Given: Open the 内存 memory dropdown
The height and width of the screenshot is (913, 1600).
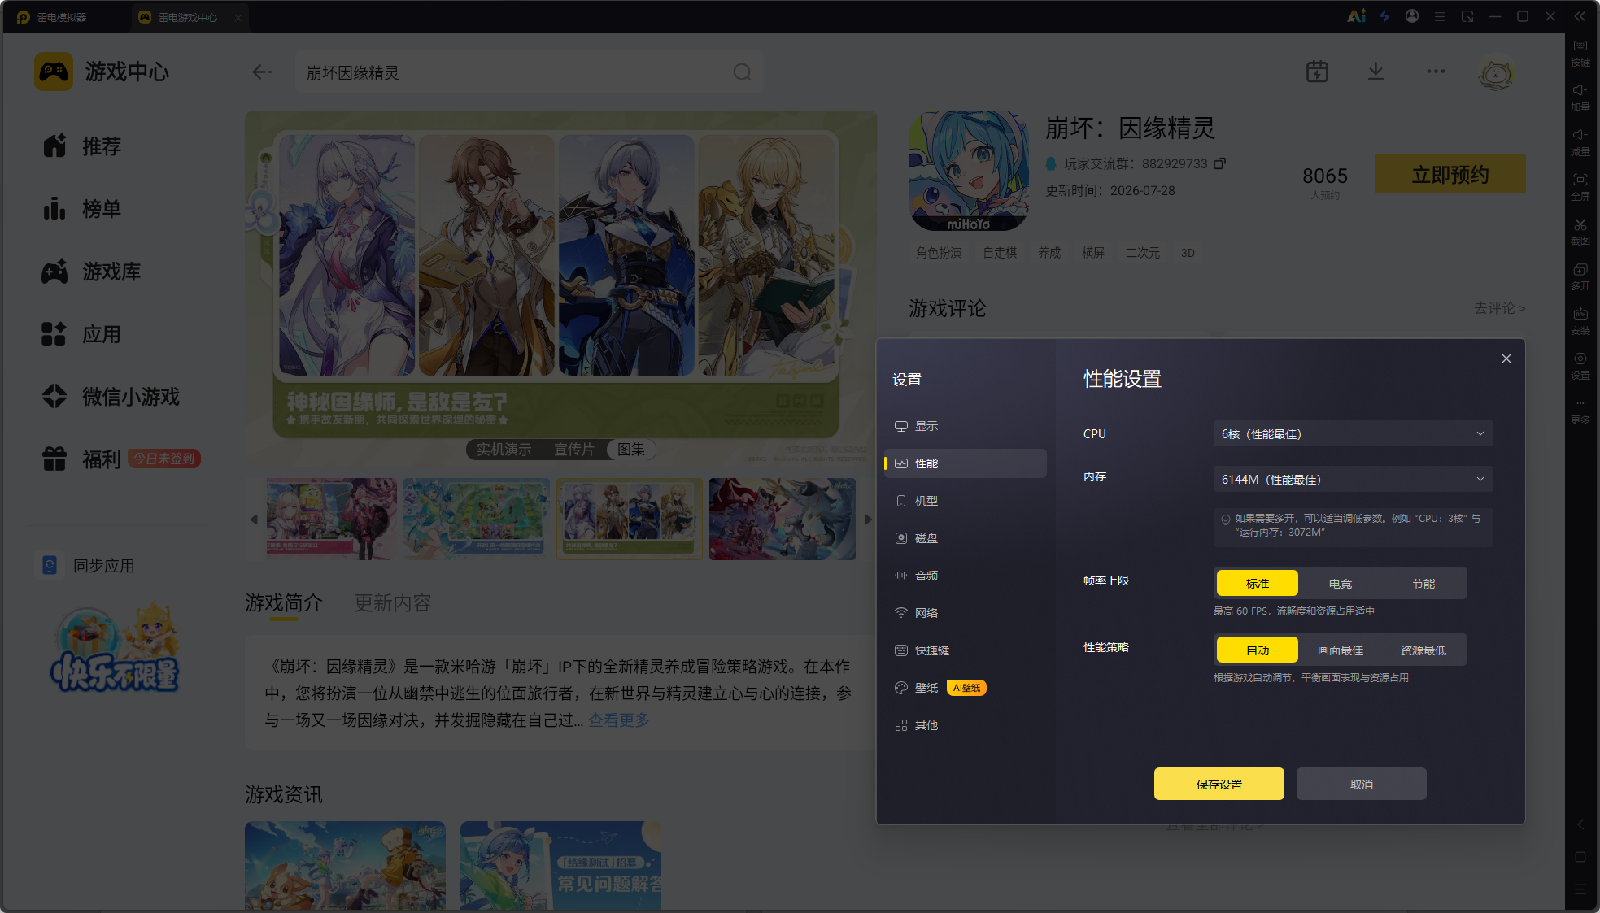Looking at the screenshot, I should tap(1353, 479).
